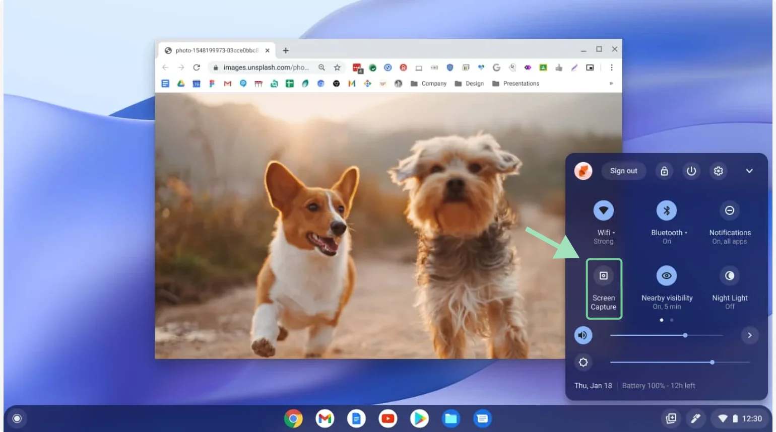Screen dimensions: 776x432
Task: Select the Wifi icon in quick settings
Action: pyautogui.click(x=604, y=210)
